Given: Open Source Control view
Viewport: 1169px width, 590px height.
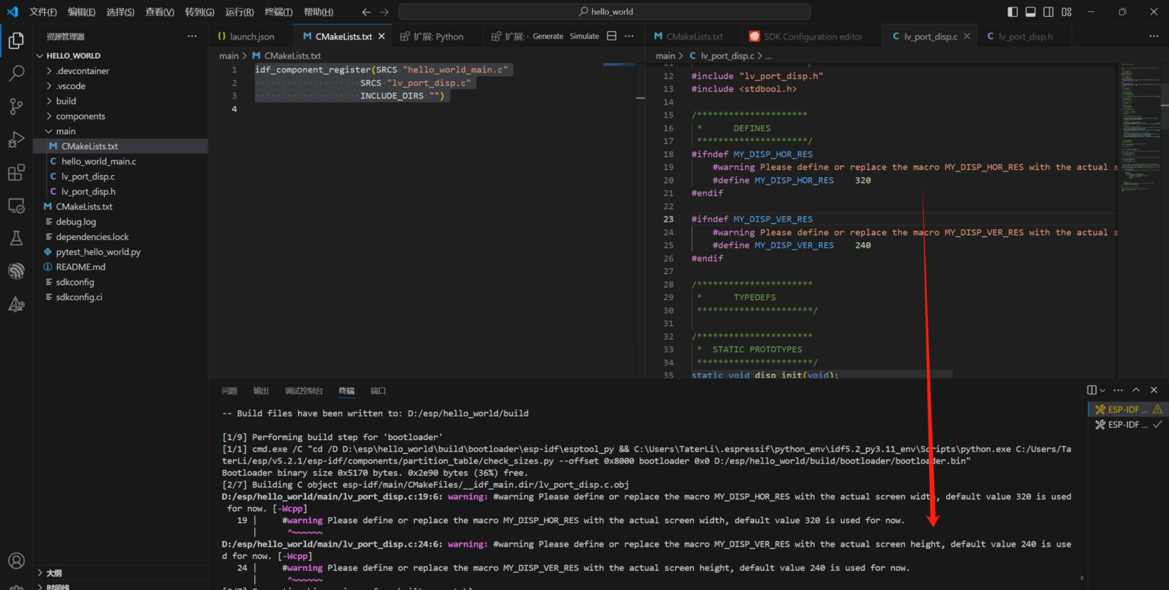Looking at the screenshot, I should (16, 107).
